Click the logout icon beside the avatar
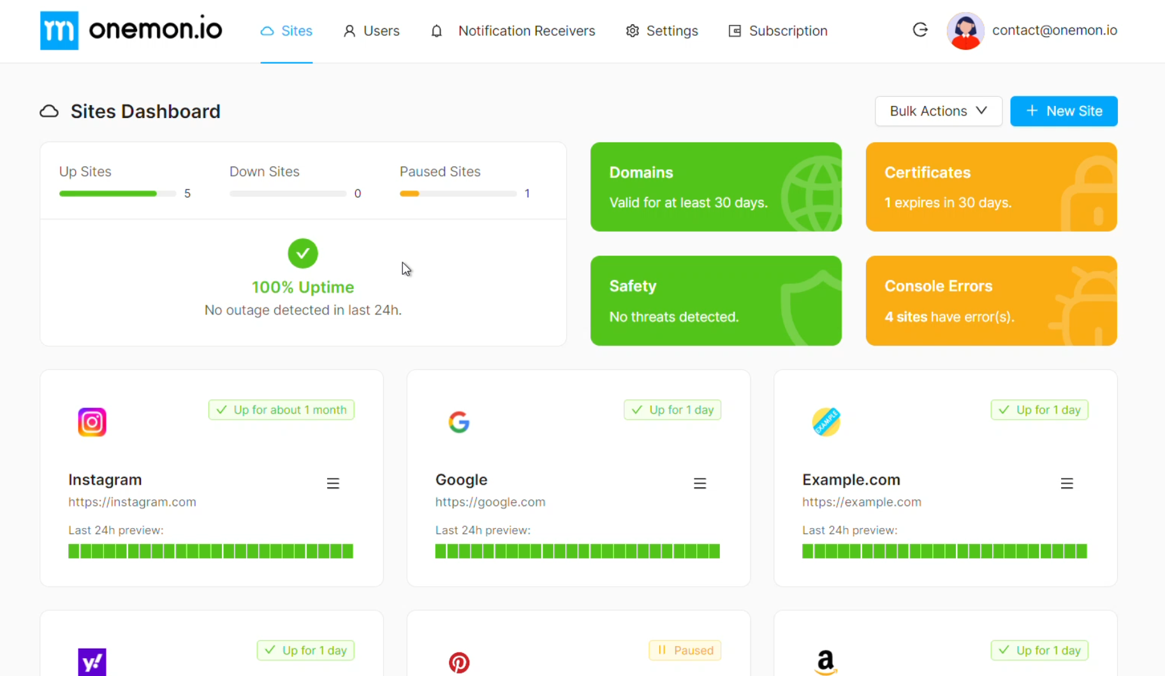The height and width of the screenshot is (676, 1165). tap(920, 30)
